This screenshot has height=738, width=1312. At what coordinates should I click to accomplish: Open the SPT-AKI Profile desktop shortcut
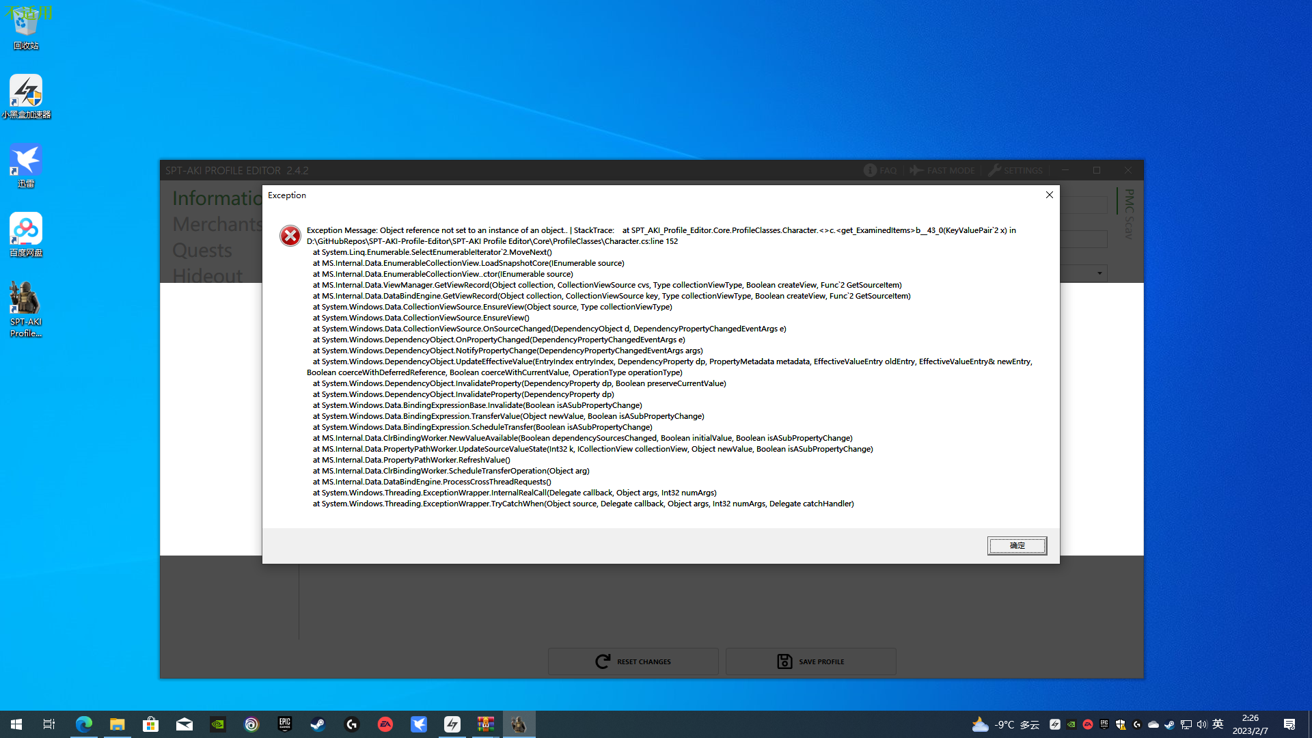coord(26,309)
